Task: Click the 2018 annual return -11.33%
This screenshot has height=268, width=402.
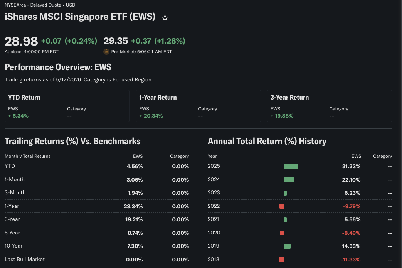Action: coord(351,260)
